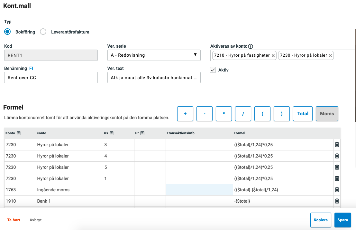This screenshot has width=356, height=230.
Task: Select Transaktionsinfo cell of Ingående moms row
Action: click(x=199, y=190)
